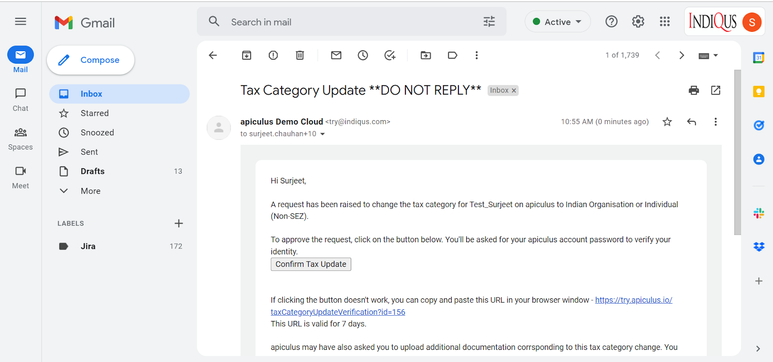Image resolution: width=773 pixels, height=362 pixels.
Task: Click the Search in mail field
Action: click(x=353, y=22)
